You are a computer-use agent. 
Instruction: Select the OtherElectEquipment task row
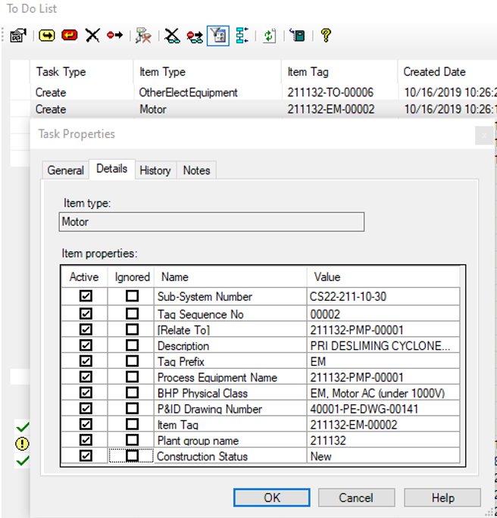tap(188, 92)
